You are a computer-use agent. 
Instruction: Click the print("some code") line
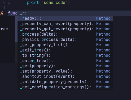[x=48, y=3]
